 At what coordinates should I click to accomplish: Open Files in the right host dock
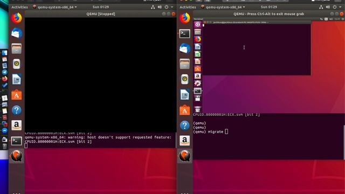[x=184, y=64]
